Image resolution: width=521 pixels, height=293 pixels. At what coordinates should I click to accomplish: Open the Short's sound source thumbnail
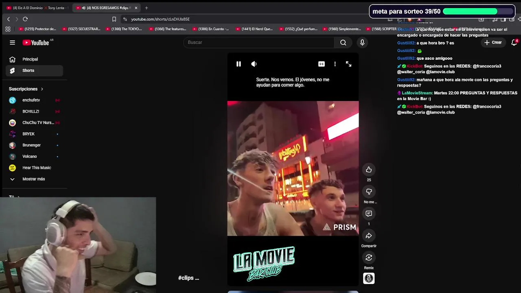point(369,278)
